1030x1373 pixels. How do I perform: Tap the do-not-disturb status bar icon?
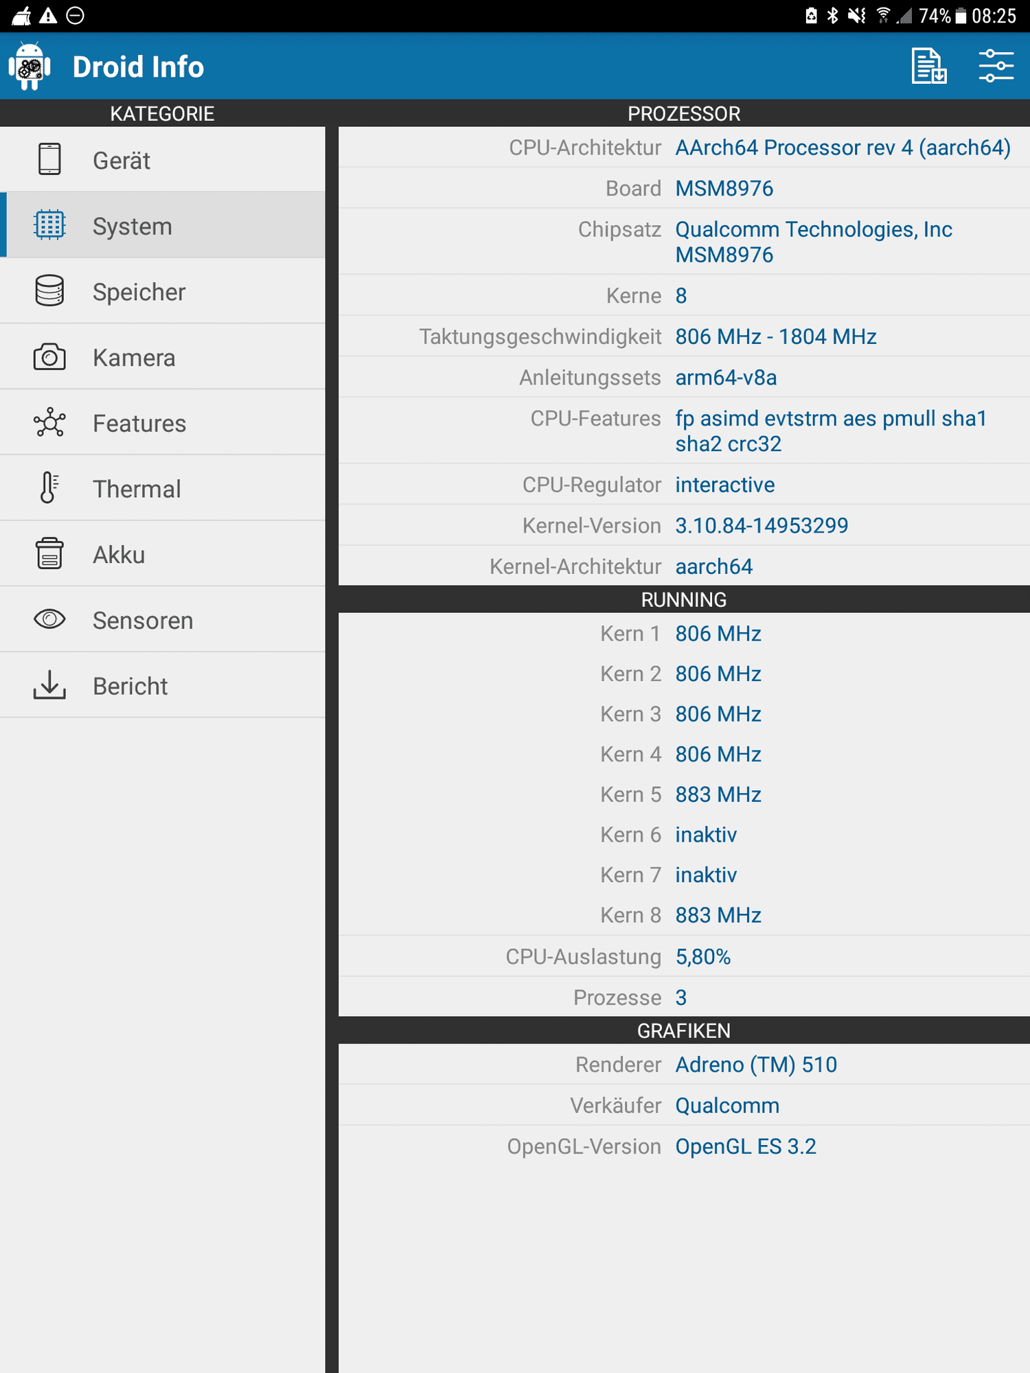coord(76,15)
